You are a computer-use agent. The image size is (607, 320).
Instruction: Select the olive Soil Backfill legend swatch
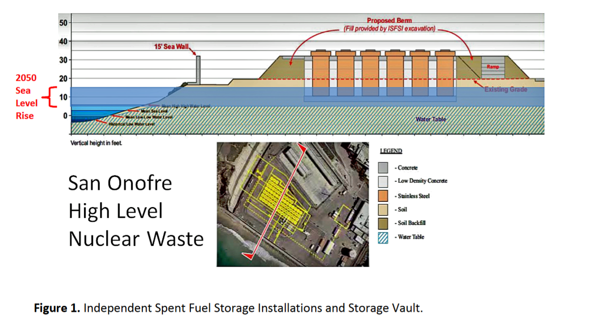(383, 223)
